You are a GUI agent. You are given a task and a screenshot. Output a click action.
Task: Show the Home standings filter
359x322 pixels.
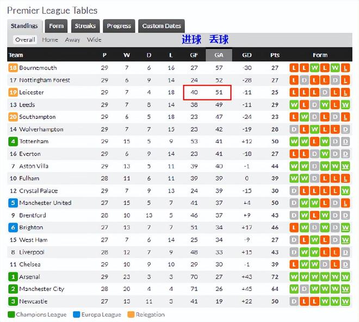50,40
